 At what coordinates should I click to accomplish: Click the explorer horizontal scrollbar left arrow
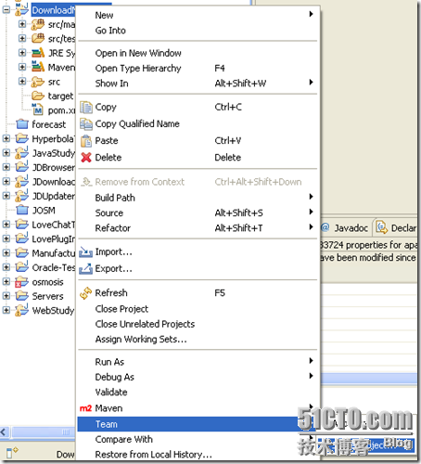(x=5, y=432)
